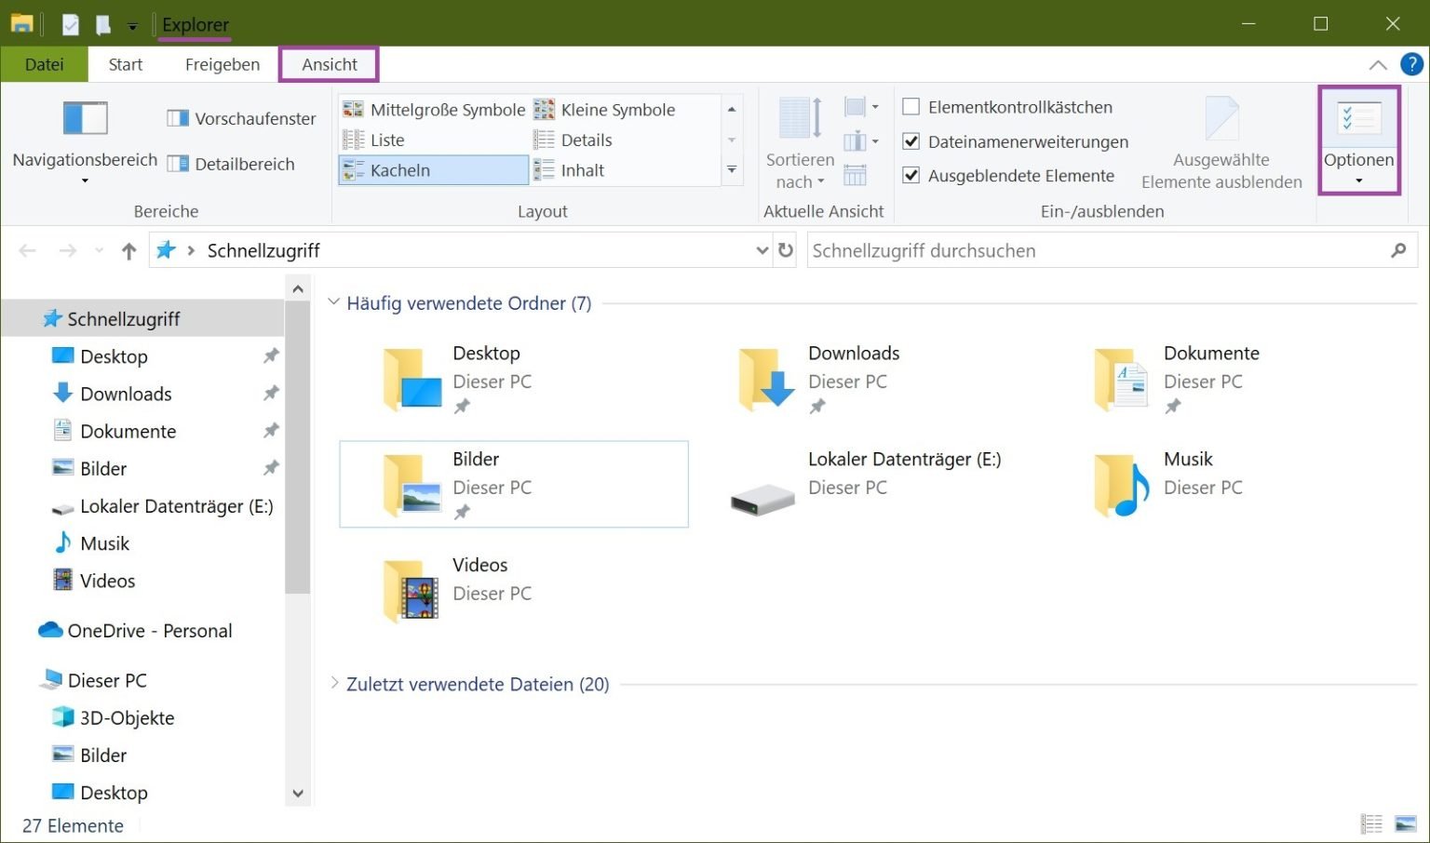Image resolution: width=1430 pixels, height=843 pixels.
Task: Select the Downloads sidebar entry
Action: tap(125, 394)
